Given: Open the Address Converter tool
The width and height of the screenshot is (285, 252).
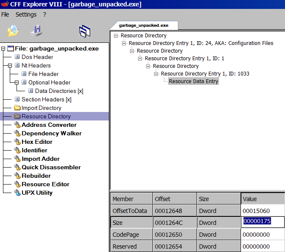Looking at the screenshot, I should (49, 125).
